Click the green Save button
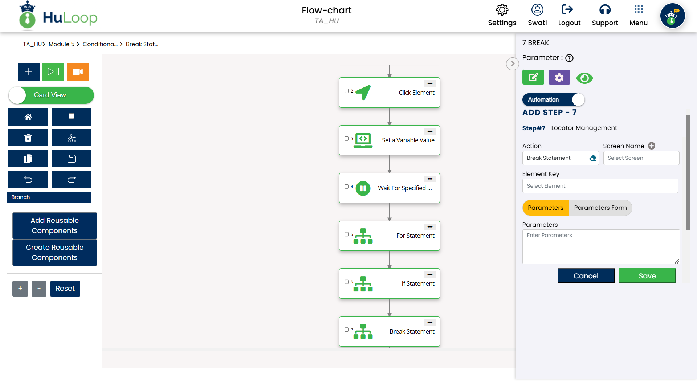Viewport: 697px width, 392px height. coord(647,276)
